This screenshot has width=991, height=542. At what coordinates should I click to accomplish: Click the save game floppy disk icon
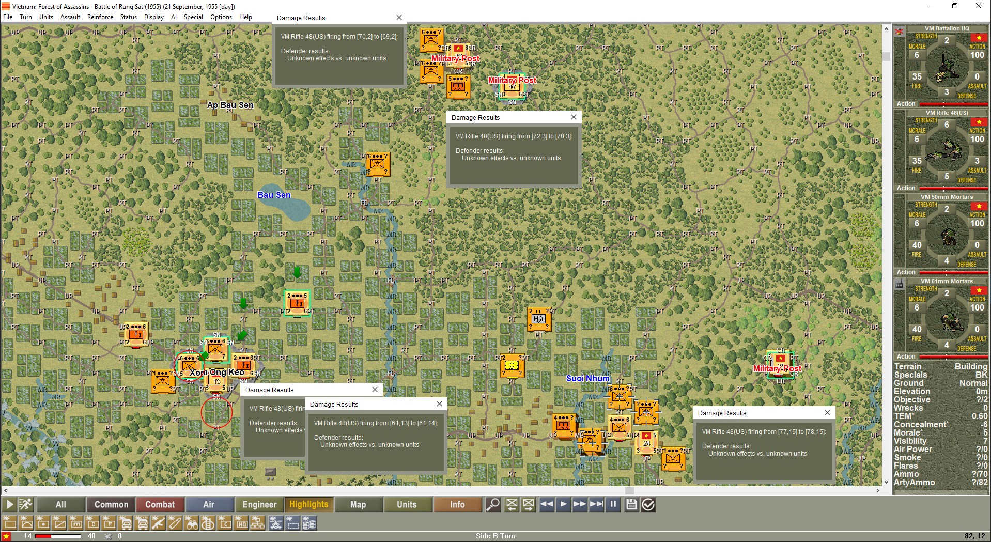(631, 504)
